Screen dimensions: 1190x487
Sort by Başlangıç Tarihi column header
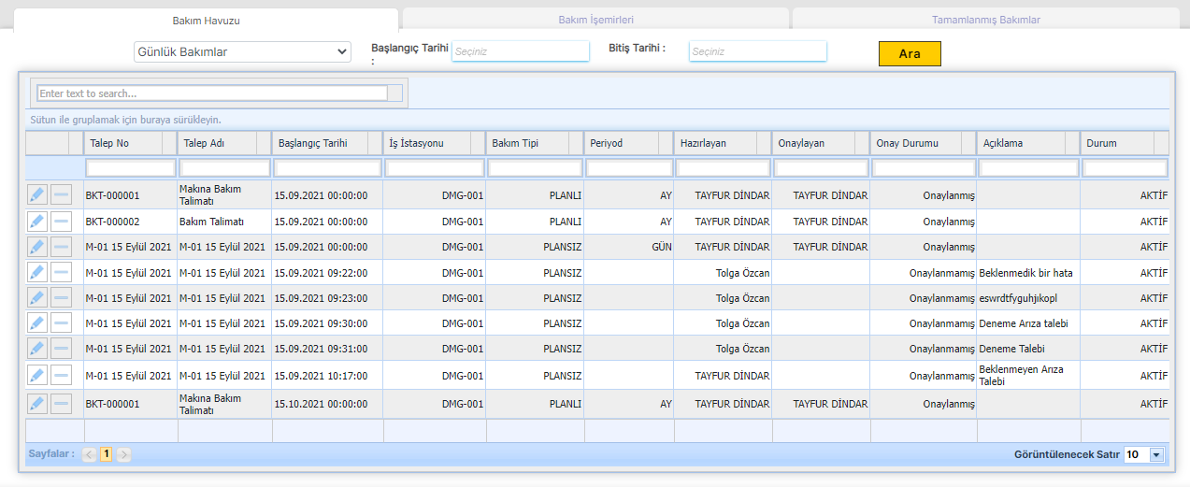point(327,143)
